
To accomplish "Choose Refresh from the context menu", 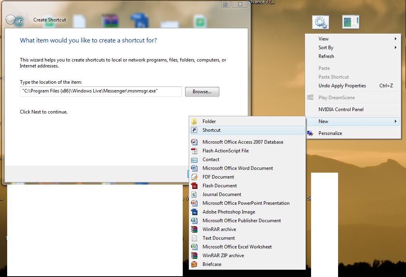I will tap(353, 56).
